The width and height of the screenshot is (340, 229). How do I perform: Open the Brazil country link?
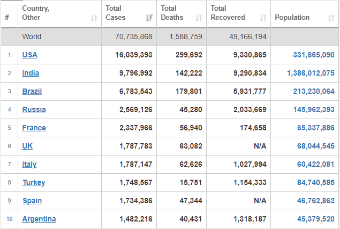32,91
